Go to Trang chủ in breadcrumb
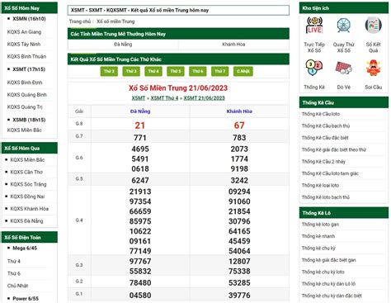The image size is (391, 303). [x=80, y=21]
